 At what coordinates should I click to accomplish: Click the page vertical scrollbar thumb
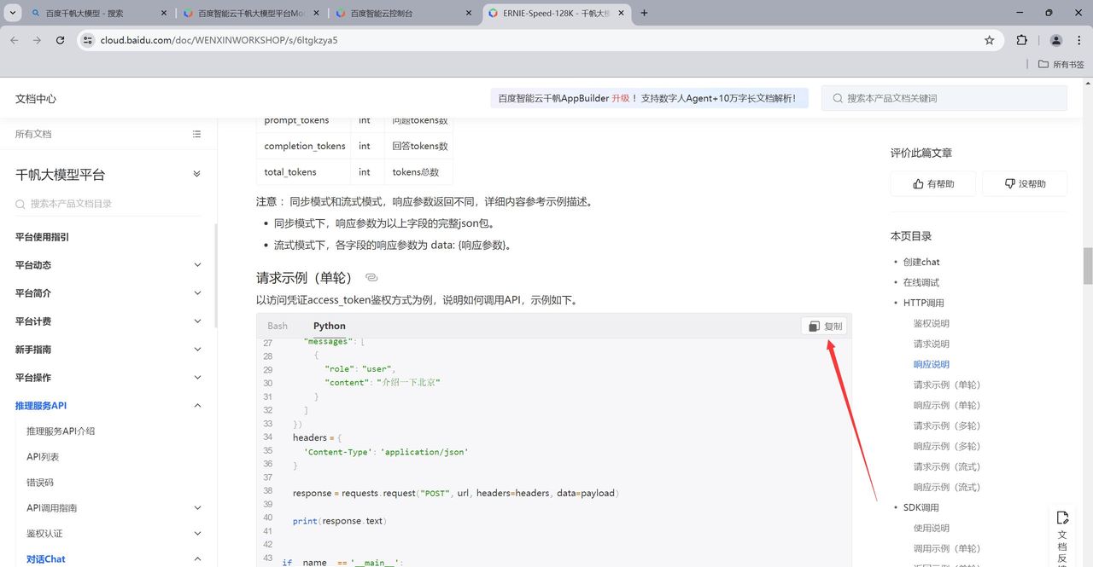(x=1087, y=266)
